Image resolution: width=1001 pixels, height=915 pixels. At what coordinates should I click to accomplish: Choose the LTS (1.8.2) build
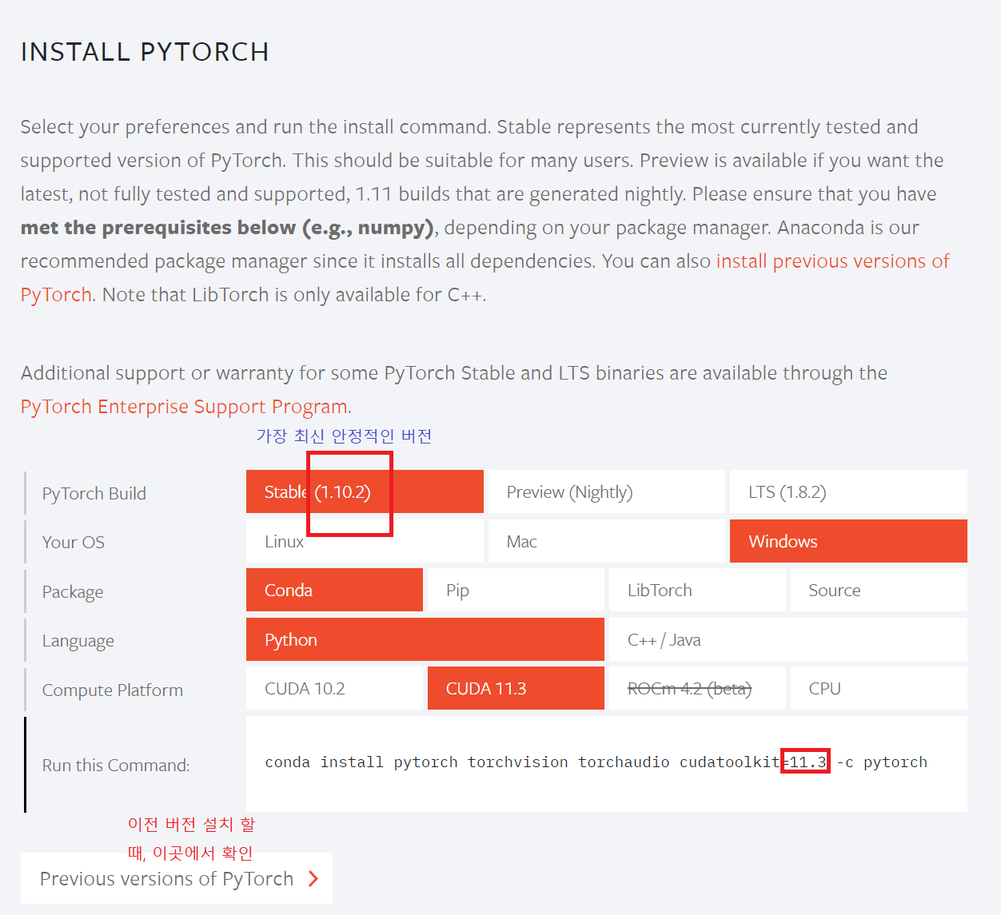click(x=847, y=491)
